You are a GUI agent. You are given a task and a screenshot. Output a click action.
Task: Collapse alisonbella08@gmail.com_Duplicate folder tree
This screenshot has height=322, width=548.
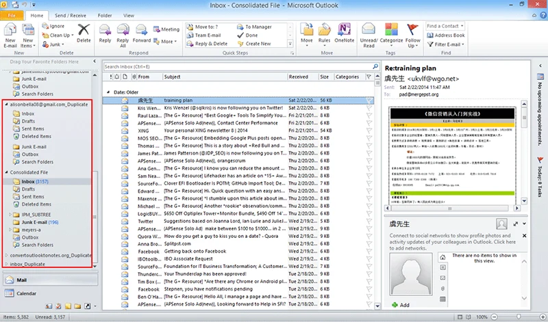(6, 105)
